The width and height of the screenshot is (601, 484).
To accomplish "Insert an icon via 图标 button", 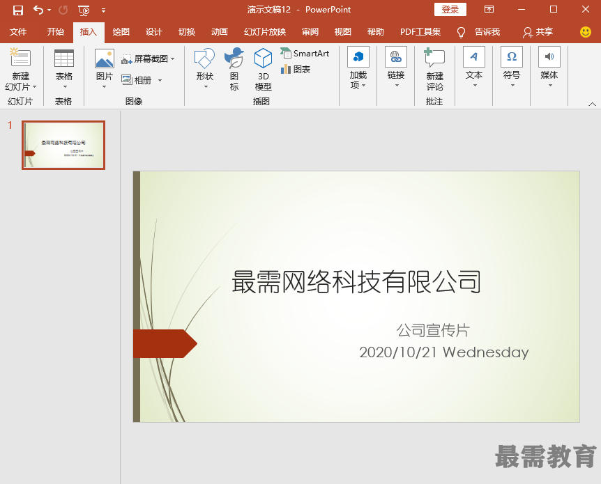I will pyautogui.click(x=234, y=70).
